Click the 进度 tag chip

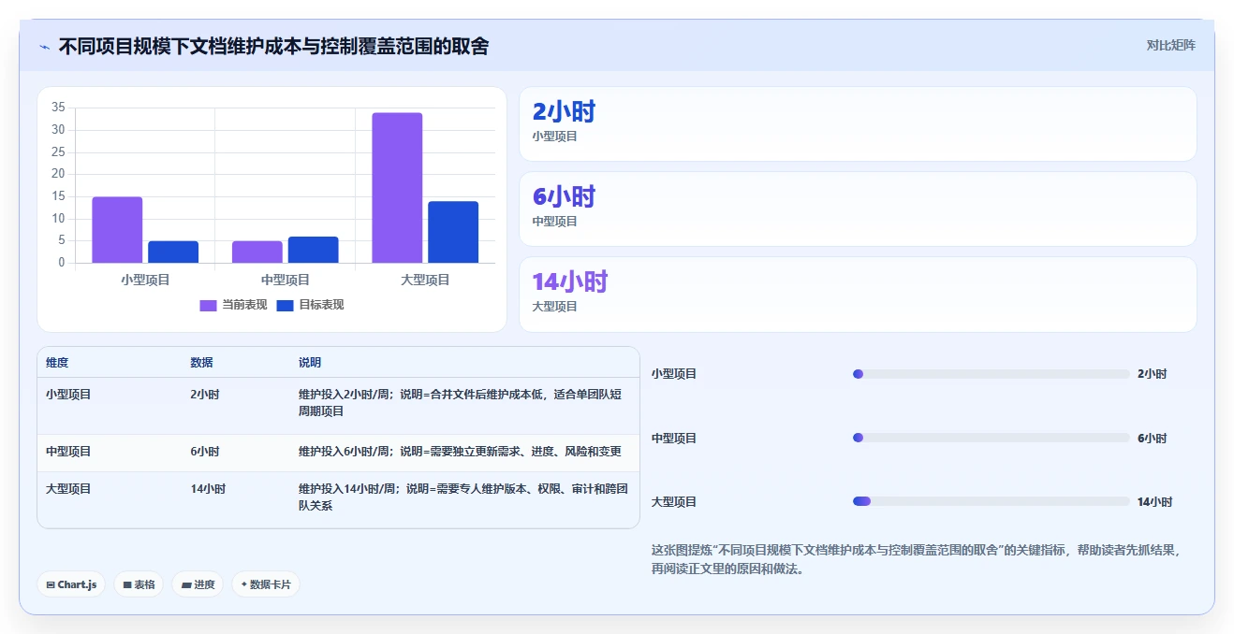coord(198,584)
